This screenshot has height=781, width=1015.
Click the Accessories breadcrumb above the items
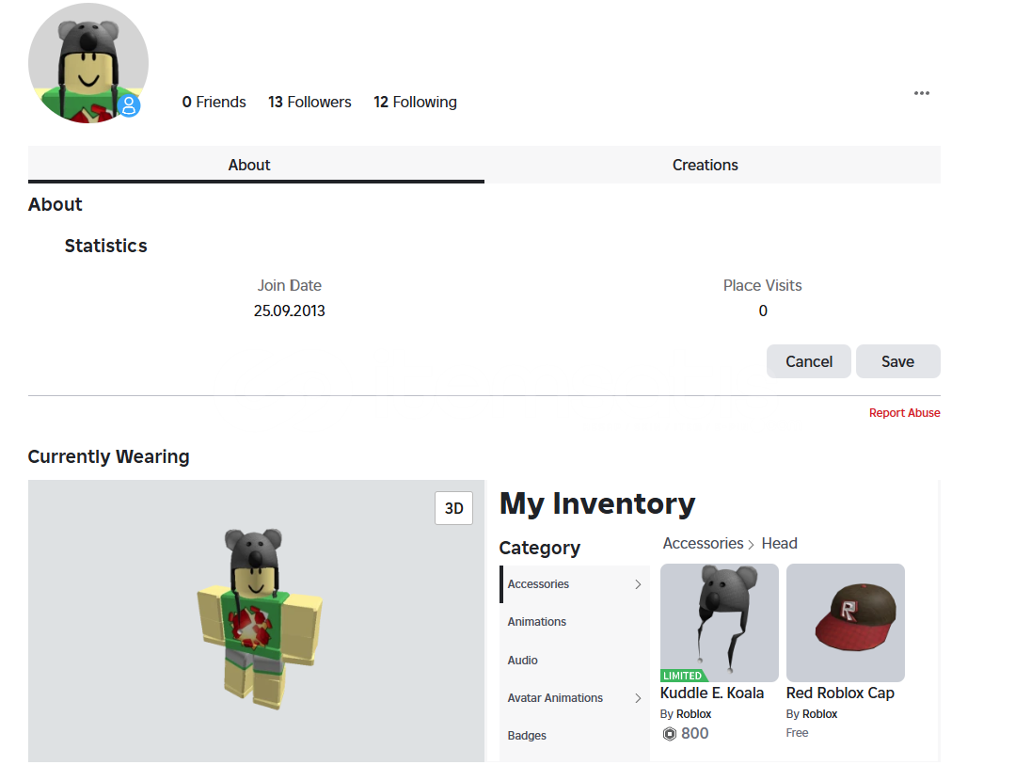(x=703, y=543)
